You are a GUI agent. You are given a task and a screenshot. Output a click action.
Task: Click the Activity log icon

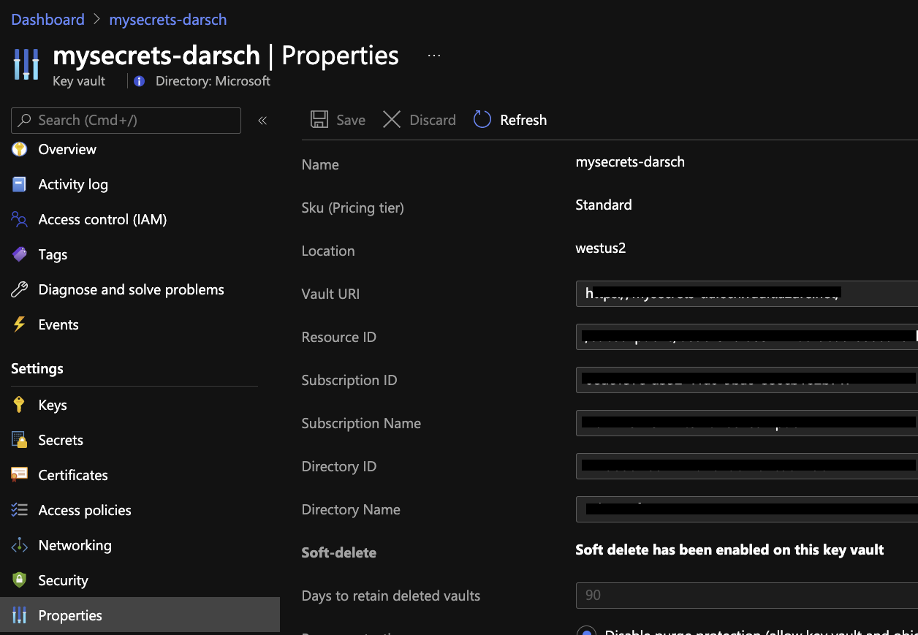pos(20,184)
